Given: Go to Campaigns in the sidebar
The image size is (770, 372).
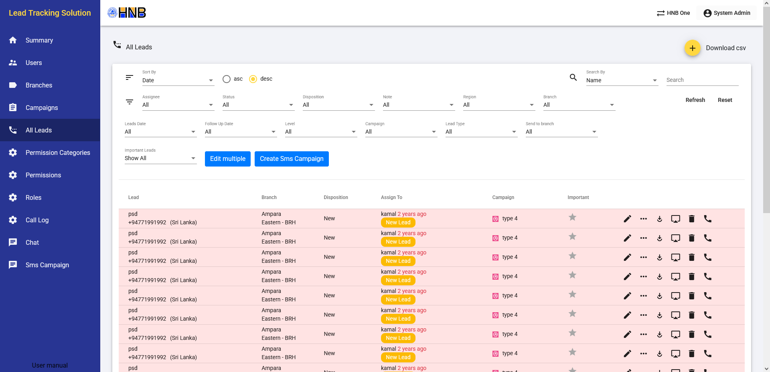Looking at the screenshot, I should tap(42, 108).
